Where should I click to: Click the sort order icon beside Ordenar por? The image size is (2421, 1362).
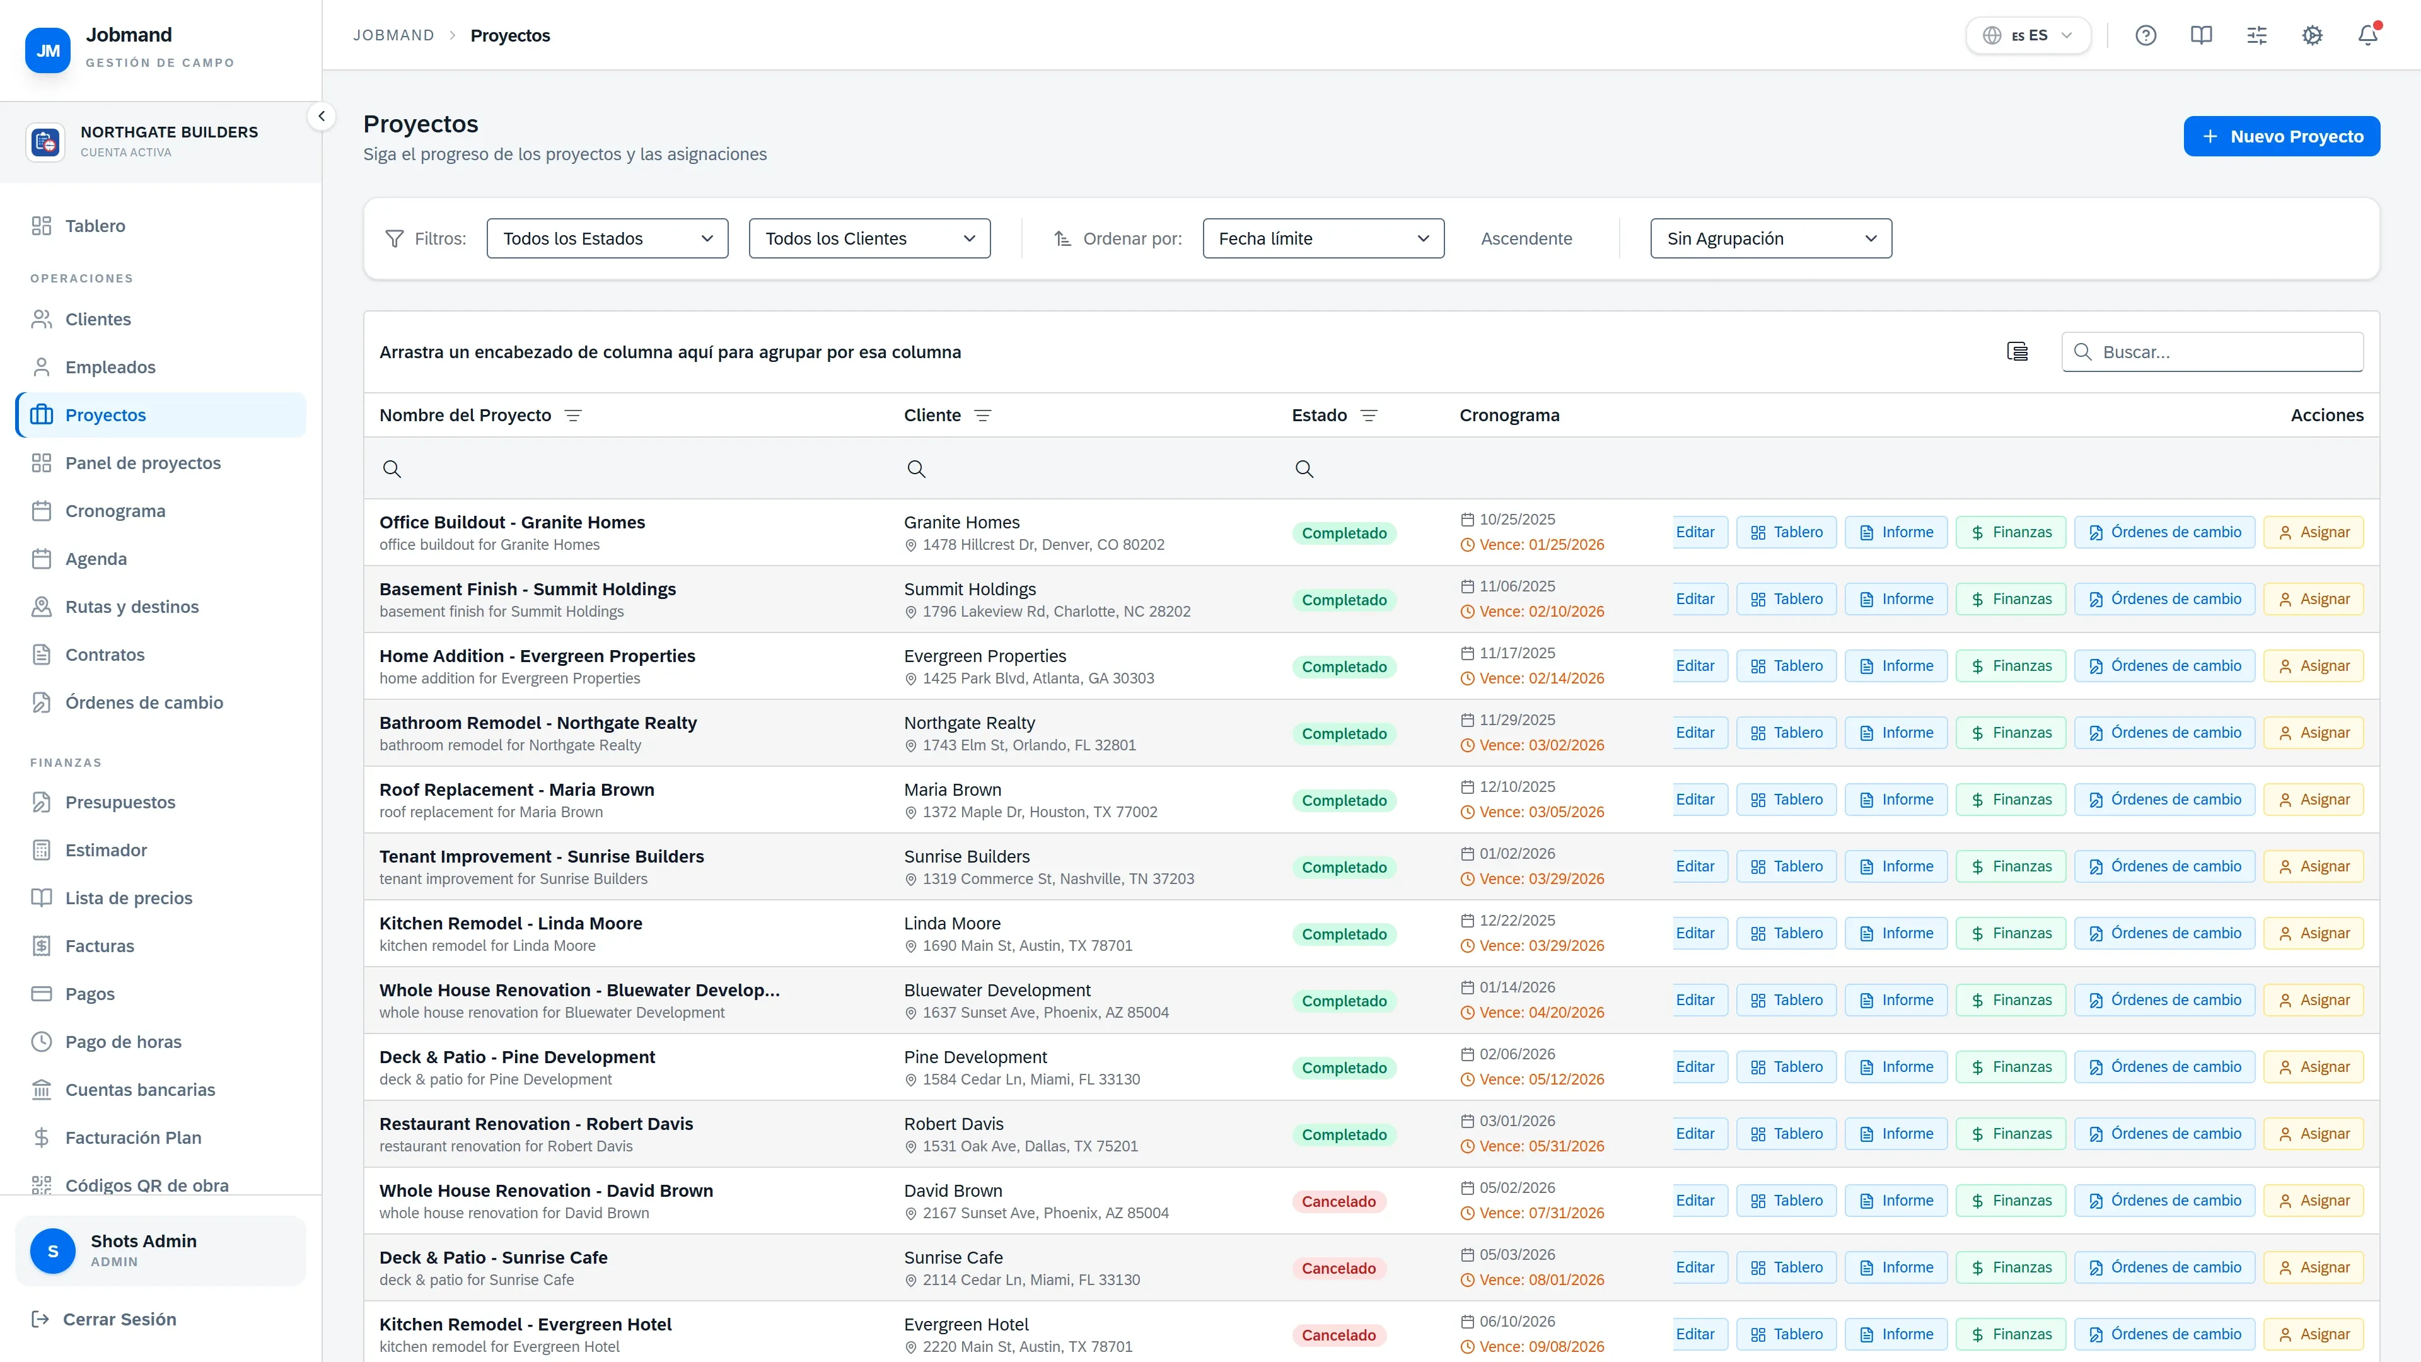(x=1062, y=239)
